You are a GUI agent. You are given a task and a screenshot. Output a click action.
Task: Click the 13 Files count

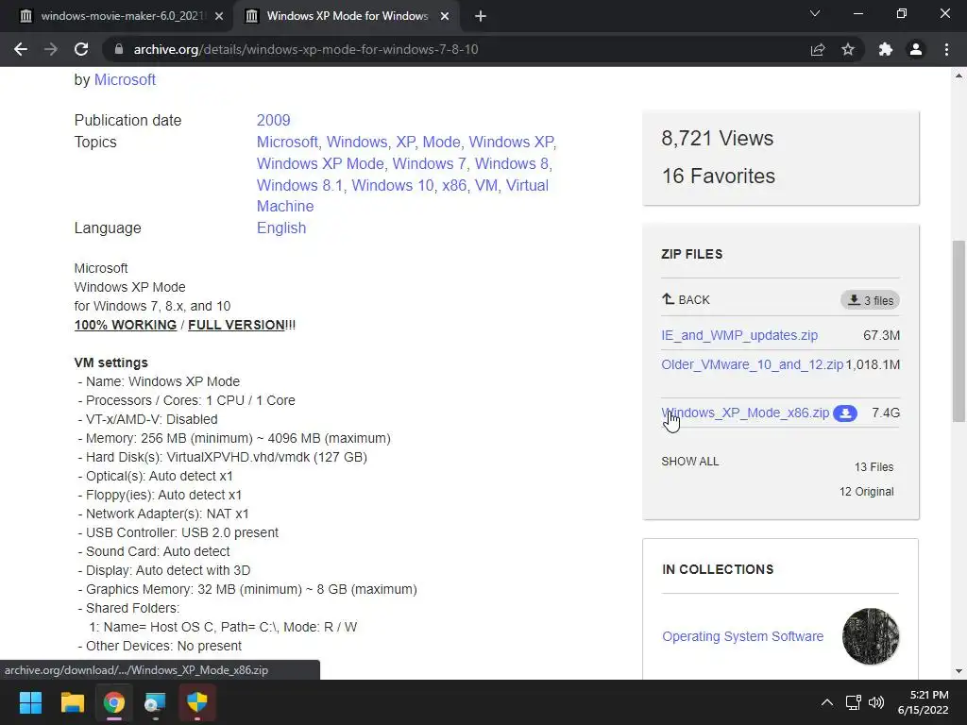coord(874,466)
